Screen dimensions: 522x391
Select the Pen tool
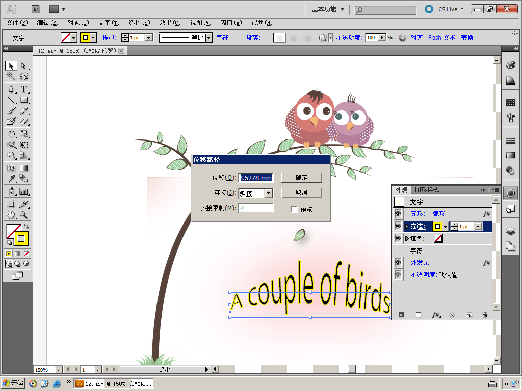pyautogui.click(x=11, y=89)
